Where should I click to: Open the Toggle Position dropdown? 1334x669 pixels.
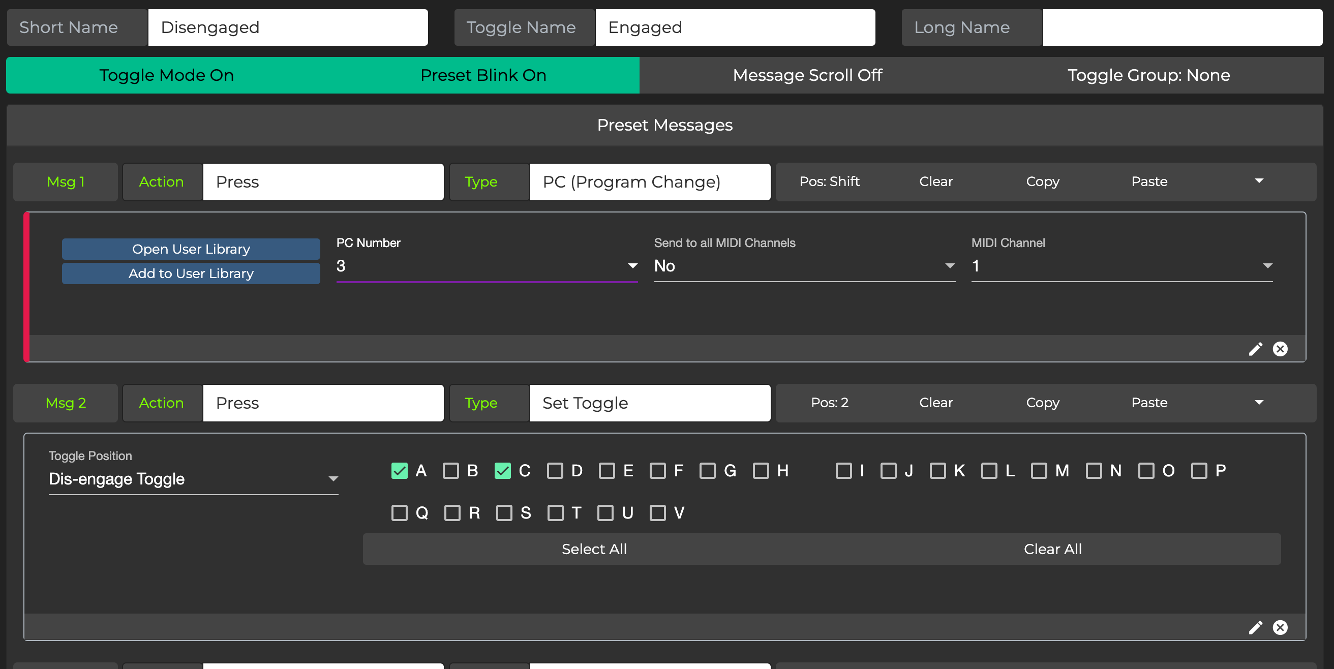(333, 478)
